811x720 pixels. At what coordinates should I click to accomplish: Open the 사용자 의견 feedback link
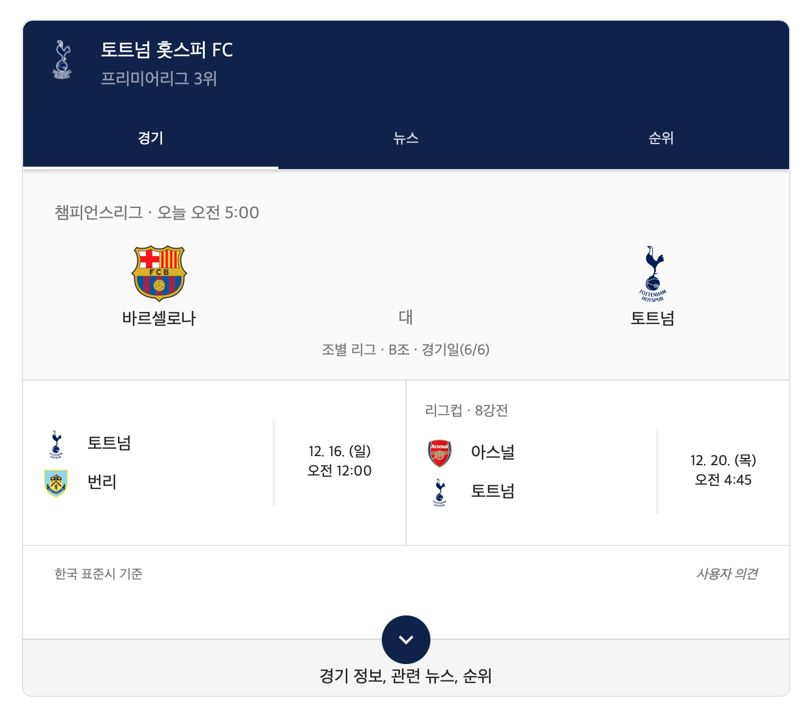coord(726,574)
